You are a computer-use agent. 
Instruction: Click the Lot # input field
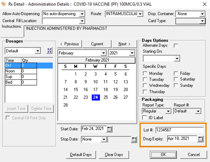coord(179,130)
